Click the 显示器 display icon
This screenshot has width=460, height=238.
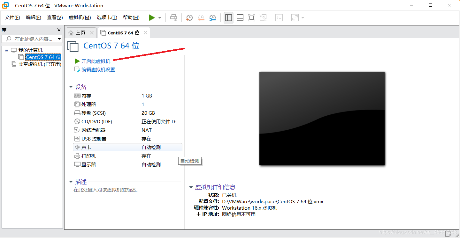coord(77,164)
